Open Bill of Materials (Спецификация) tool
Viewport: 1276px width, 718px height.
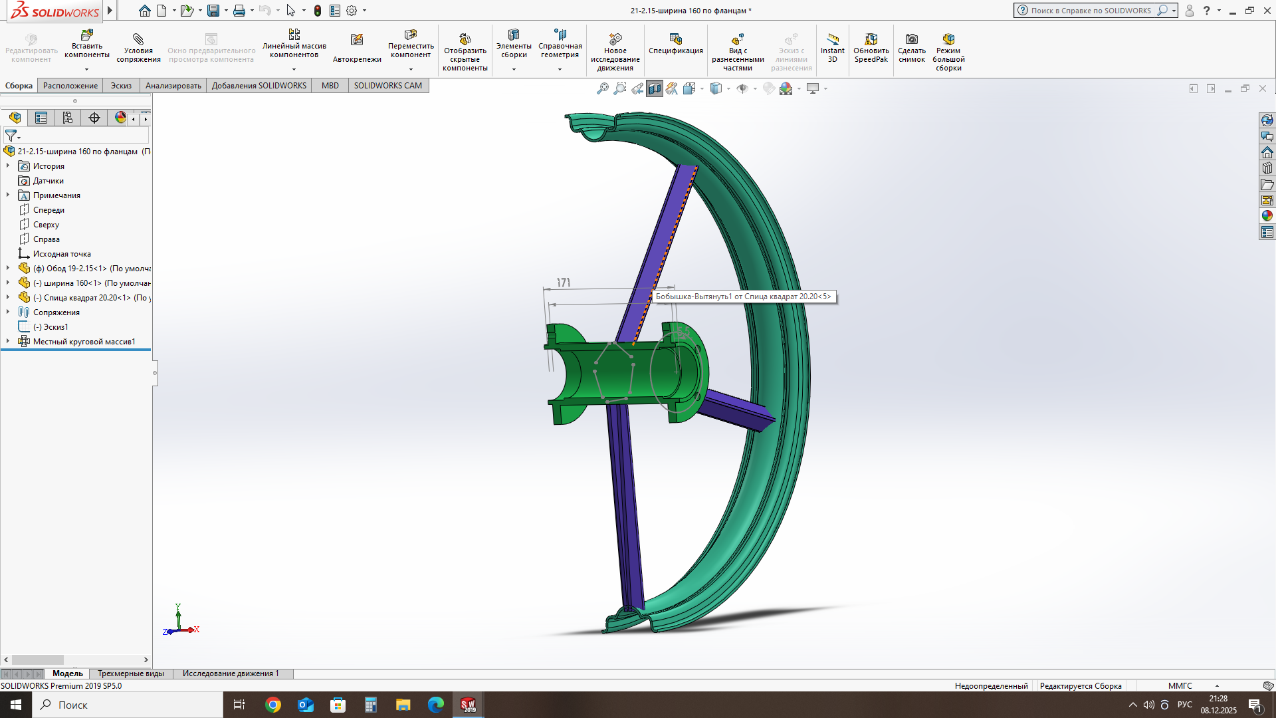[x=675, y=44]
